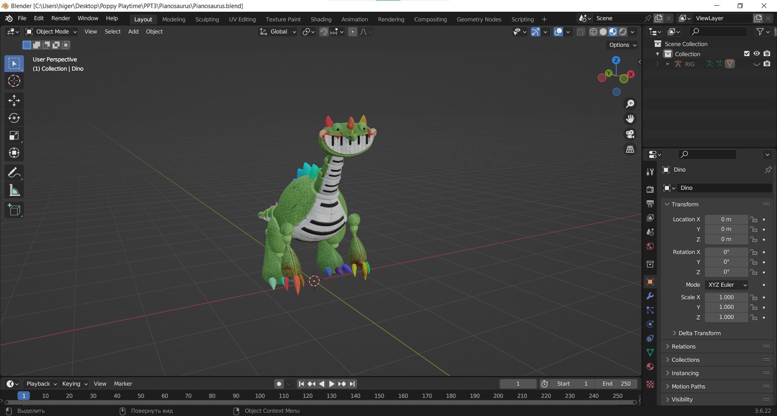Toggle auto keying record button
777x416 pixels.
279,384
